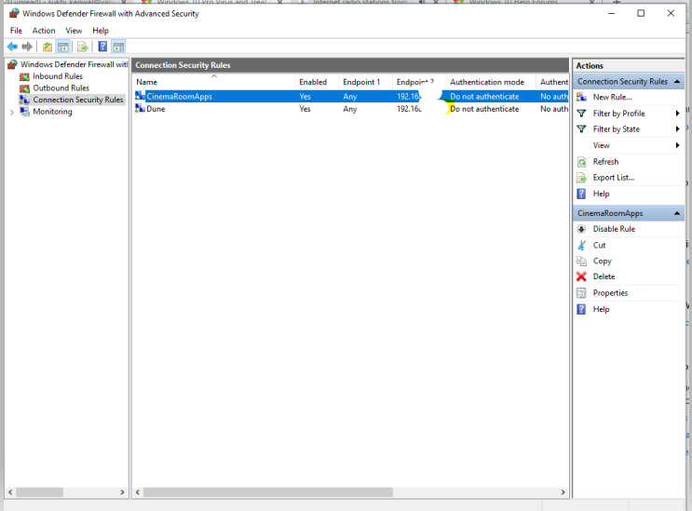Open Help via blue question toolbar icon
Viewport: 692px width, 511px height.
click(x=102, y=47)
